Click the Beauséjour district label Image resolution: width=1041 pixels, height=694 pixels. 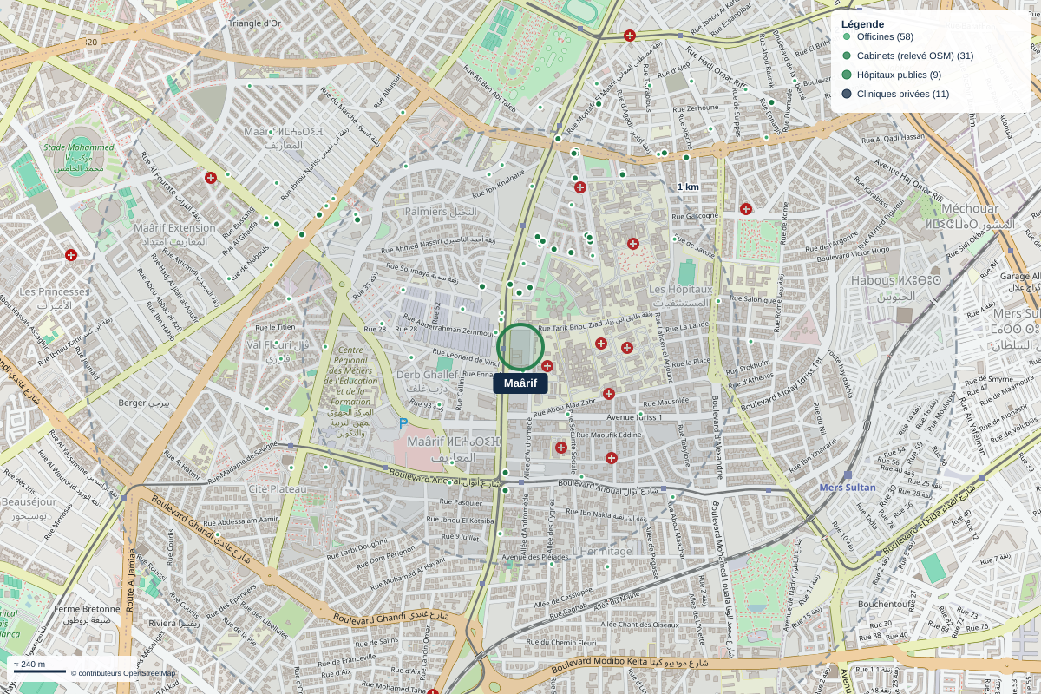point(29,508)
